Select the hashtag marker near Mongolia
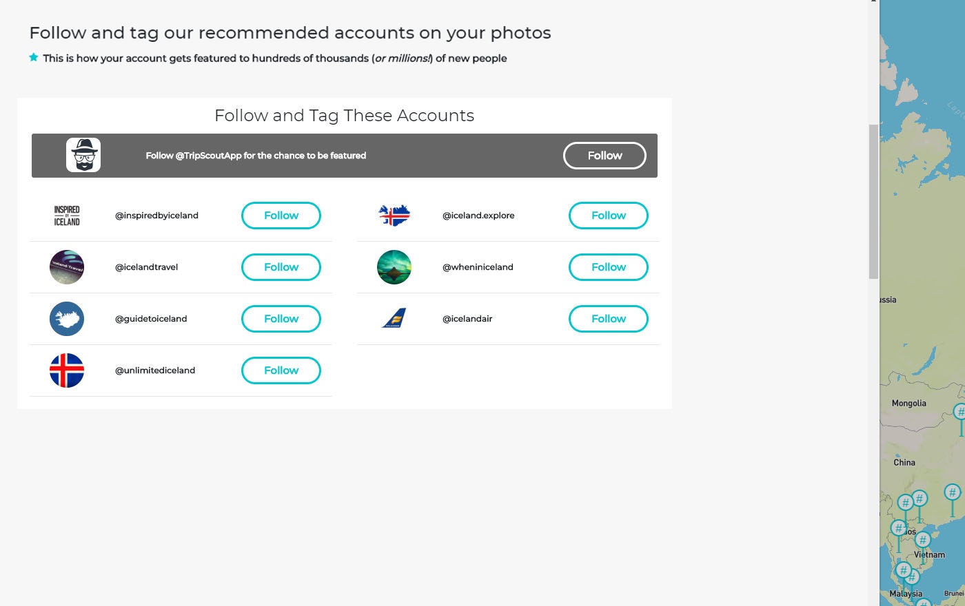Image resolution: width=965 pixels, height=606 pixels. (960, 411)
